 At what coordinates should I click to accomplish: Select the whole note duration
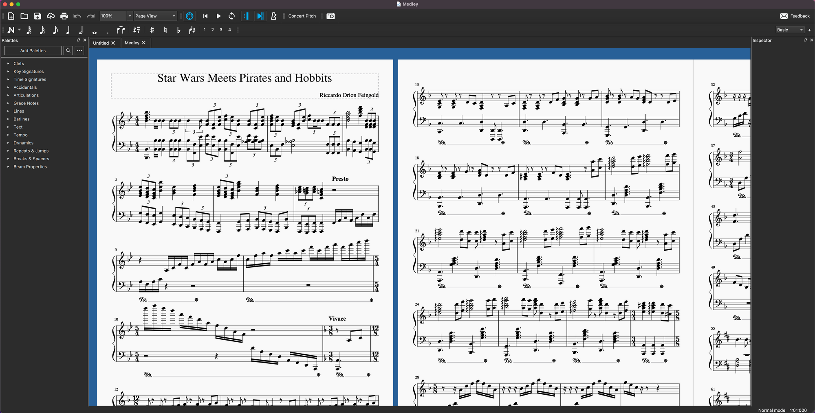pyautogui.click(x=95, y=32)
